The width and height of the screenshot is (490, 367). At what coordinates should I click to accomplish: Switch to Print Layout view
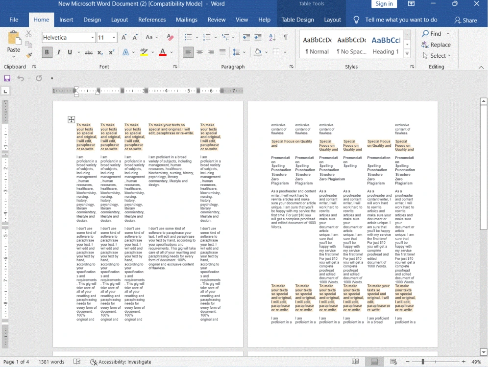(374, 362)
